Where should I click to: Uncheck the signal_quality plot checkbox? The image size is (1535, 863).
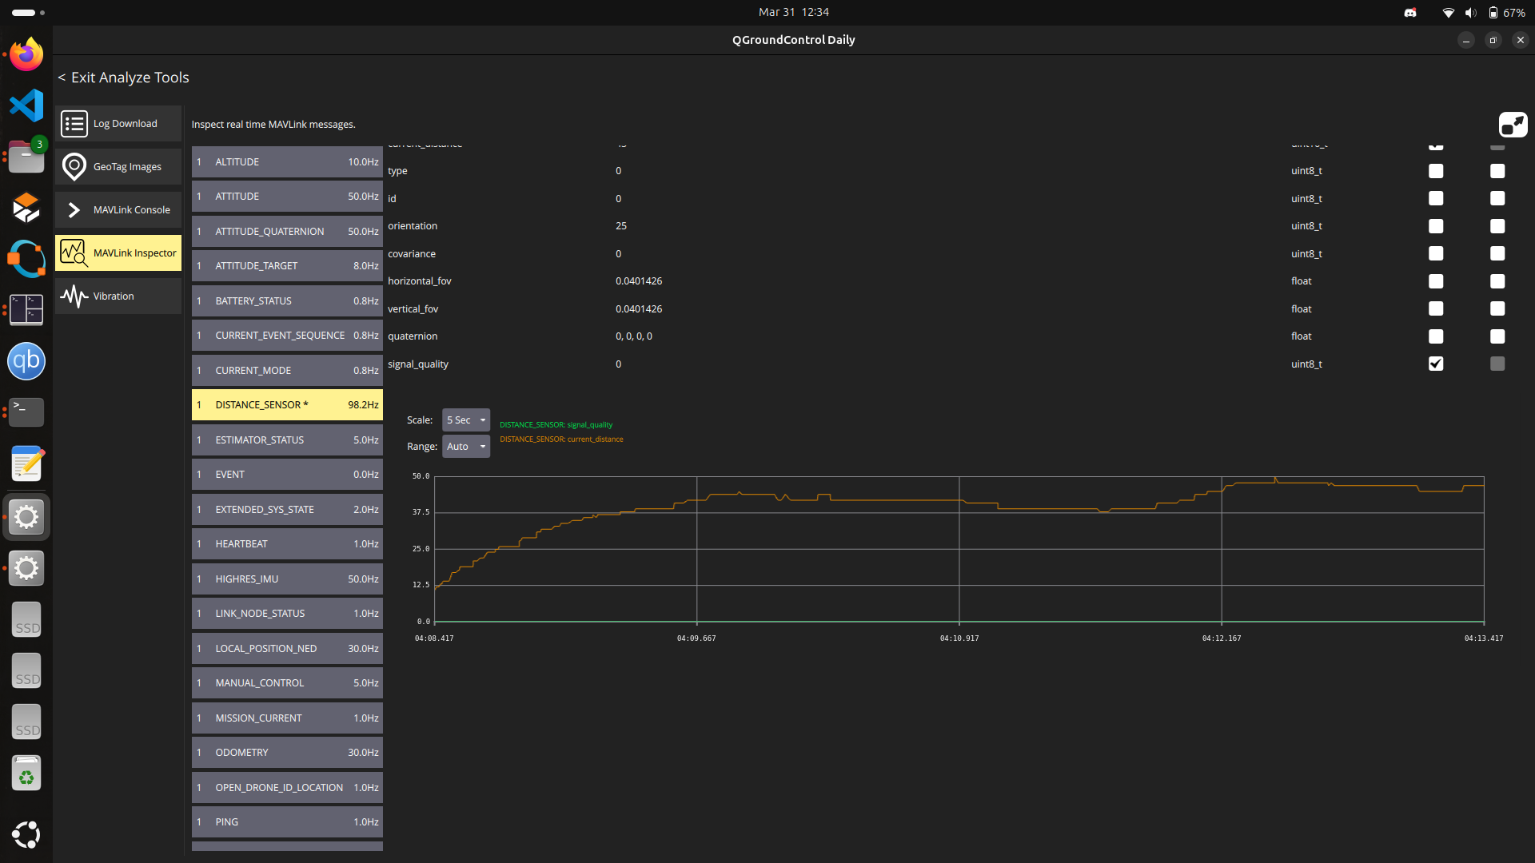coord(1436,364)
